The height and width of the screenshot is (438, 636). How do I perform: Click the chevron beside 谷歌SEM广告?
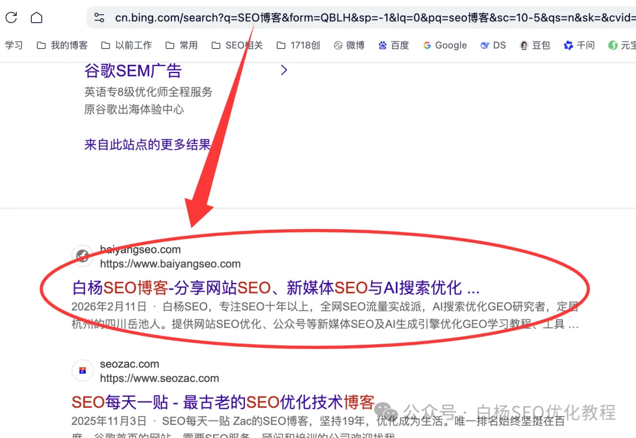point(284,71)
